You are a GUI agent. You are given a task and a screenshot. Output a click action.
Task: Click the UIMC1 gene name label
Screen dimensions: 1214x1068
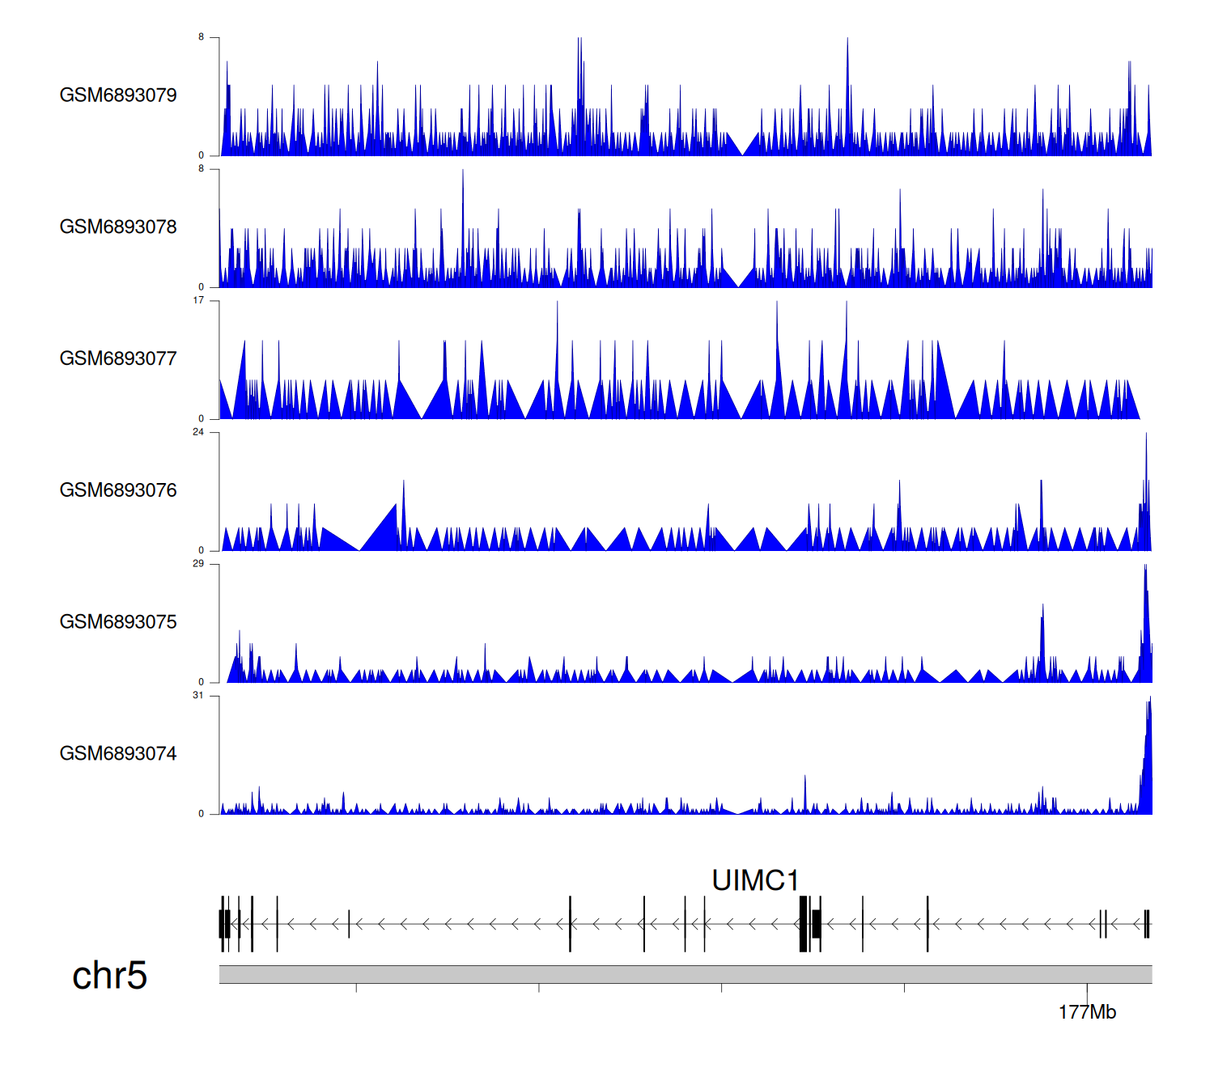click(x=755, y=880)
